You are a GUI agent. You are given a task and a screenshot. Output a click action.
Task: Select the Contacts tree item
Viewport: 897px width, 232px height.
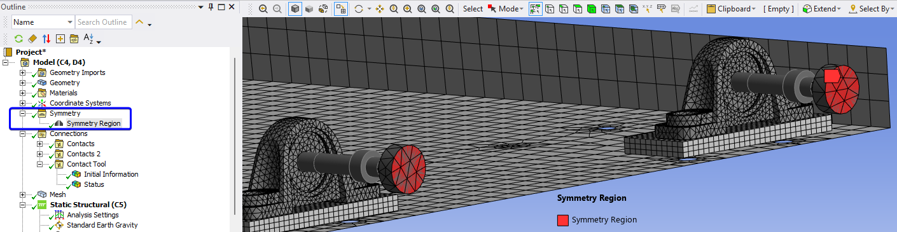(x=81, y=144)
